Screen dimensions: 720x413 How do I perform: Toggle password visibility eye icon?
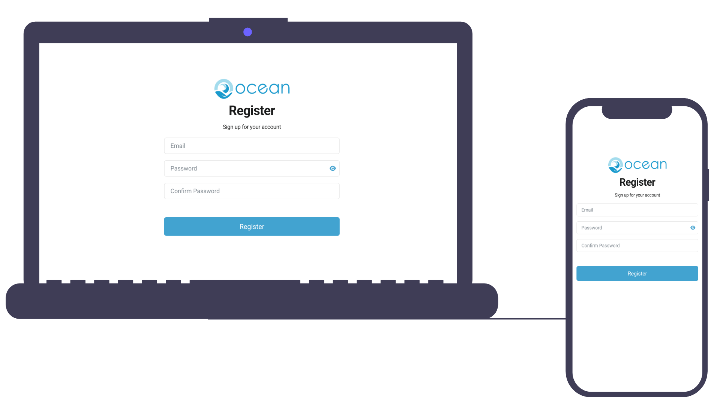click(332, 168)
